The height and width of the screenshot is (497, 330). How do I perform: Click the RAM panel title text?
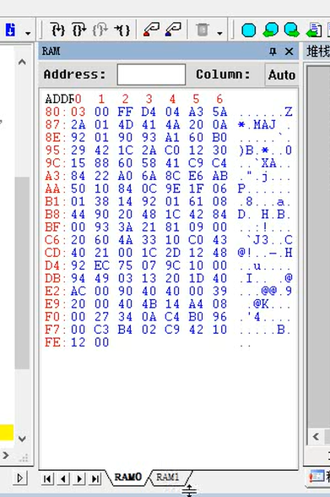51,51
